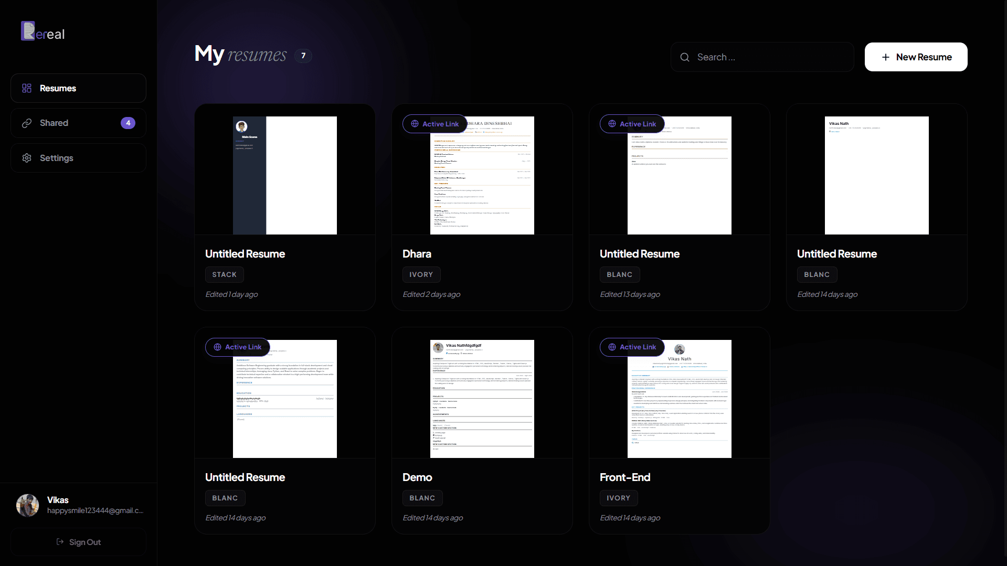The image size is (1007, 566).
Task: Click the search magnifier icon
Action: [x=684, y=57]
